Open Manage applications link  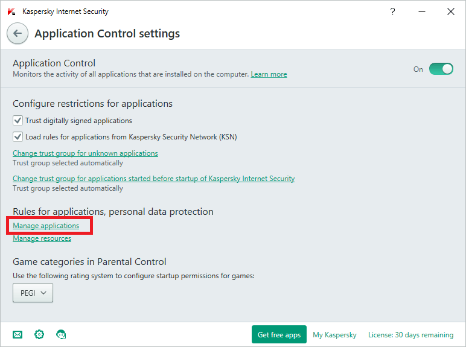(46, 226)
